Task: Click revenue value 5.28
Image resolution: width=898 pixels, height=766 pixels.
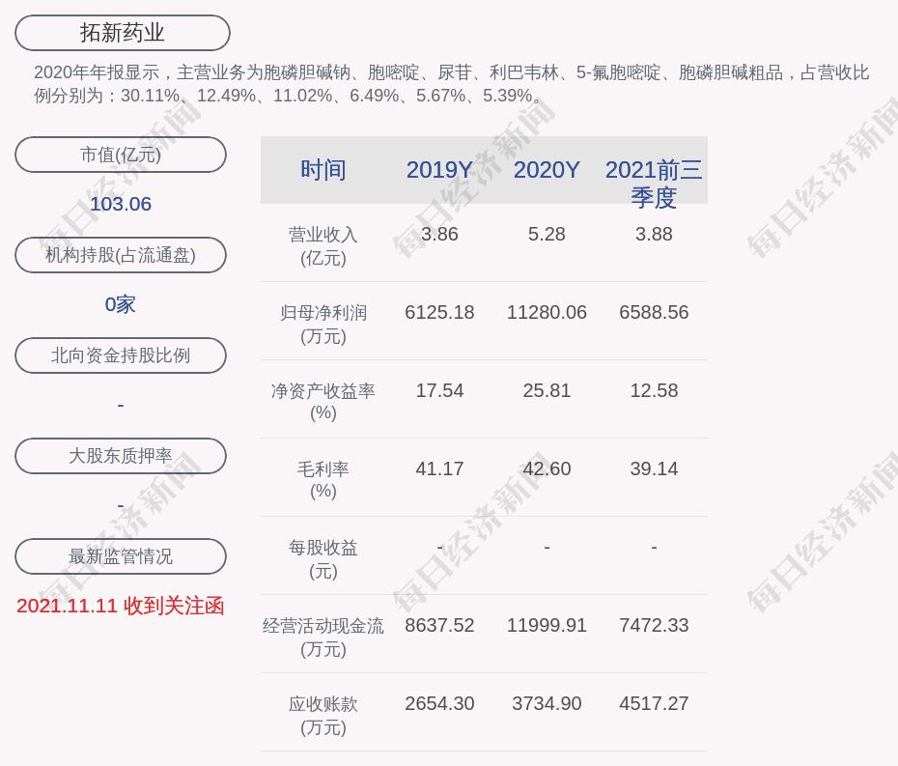Action: 547,235
